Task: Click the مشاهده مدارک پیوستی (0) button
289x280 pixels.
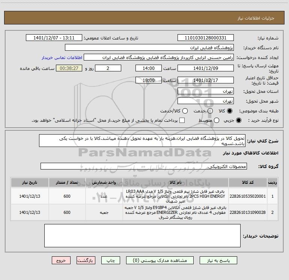Action: click(x=160, y=260)
